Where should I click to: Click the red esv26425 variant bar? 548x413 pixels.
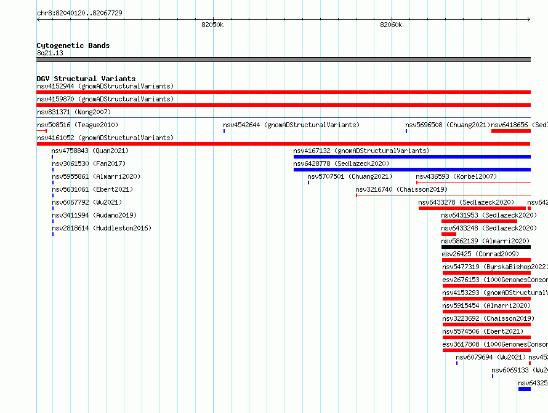486,260
